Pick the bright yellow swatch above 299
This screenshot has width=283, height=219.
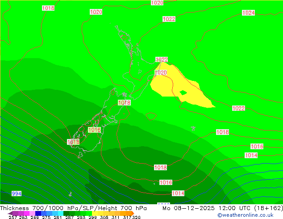95,213
